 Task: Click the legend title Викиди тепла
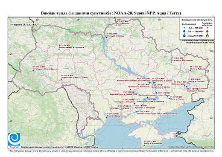tap(197, 20)
